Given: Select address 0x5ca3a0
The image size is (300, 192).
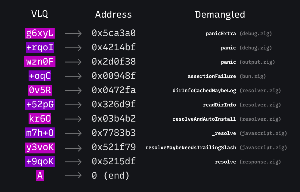Looking at the screenshot, I should (x=114, y=33).
